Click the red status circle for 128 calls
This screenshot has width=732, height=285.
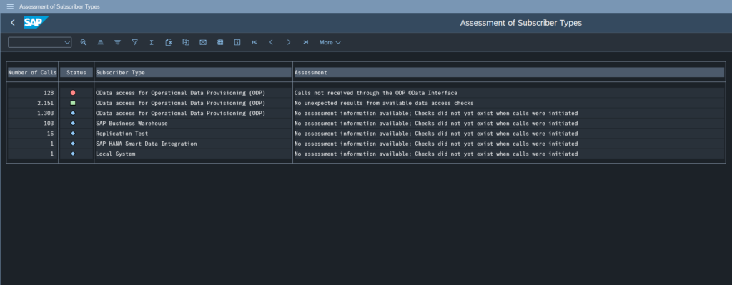pos(73,93)
